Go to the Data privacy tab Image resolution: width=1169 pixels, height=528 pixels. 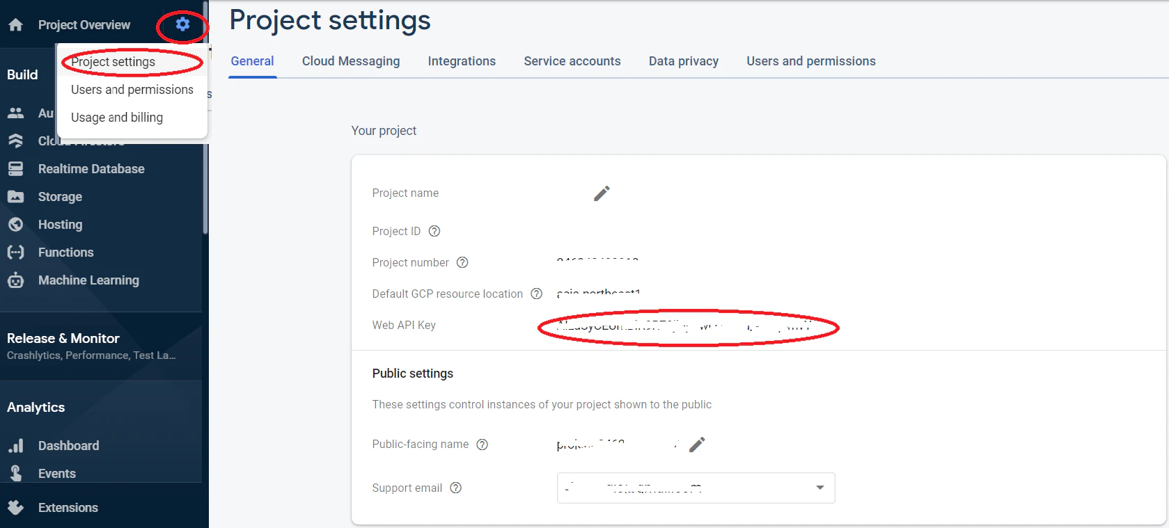684,61
